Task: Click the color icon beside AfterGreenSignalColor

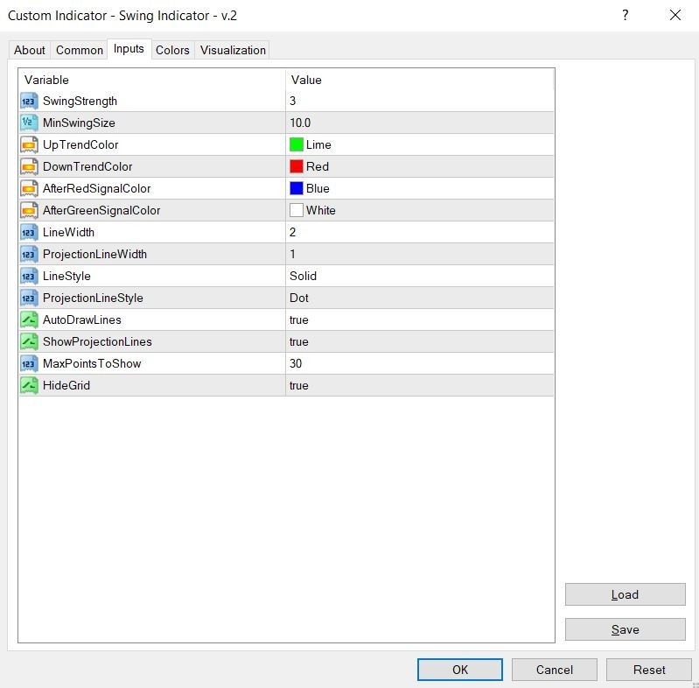Action: click(x=29, y=210)
